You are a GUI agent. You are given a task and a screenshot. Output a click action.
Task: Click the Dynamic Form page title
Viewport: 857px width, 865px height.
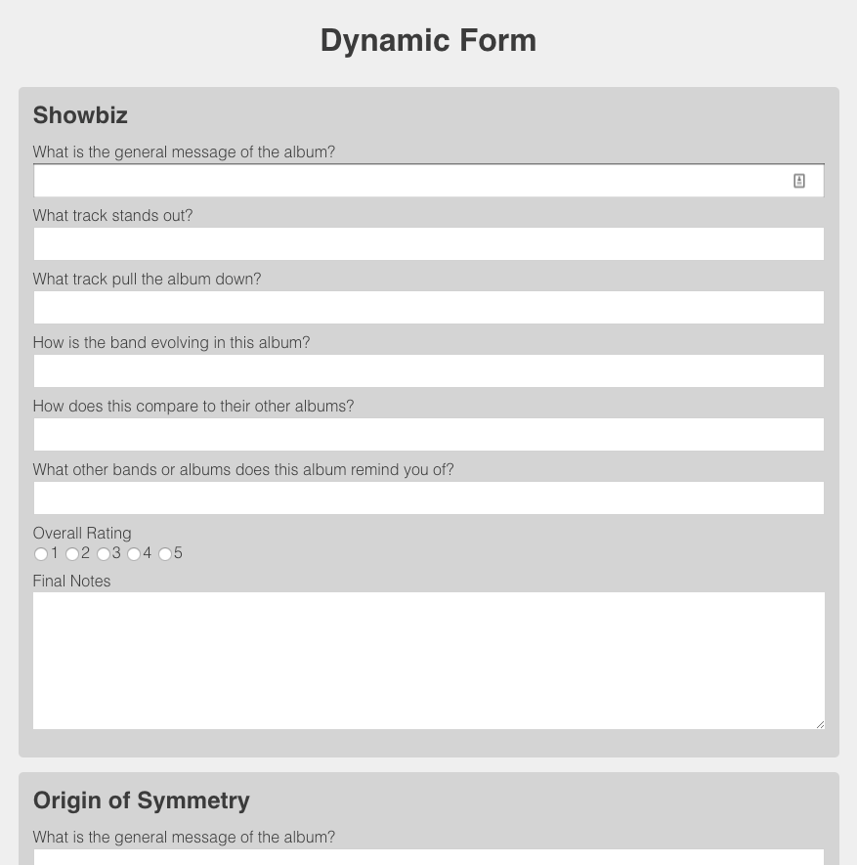428,40
